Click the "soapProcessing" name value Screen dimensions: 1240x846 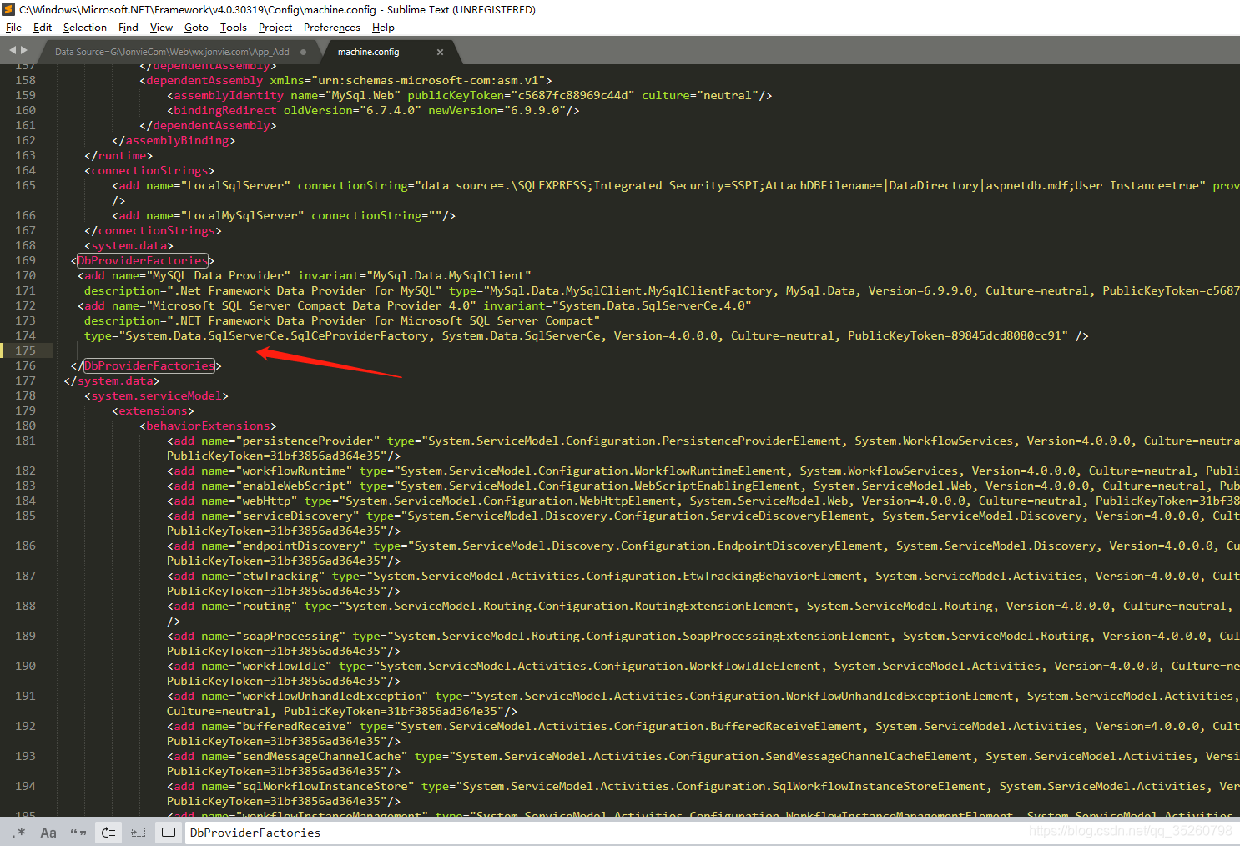(290, 636)
